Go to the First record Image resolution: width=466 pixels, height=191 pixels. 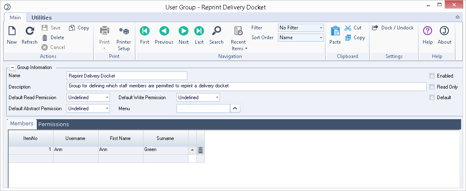click(145, 31)
